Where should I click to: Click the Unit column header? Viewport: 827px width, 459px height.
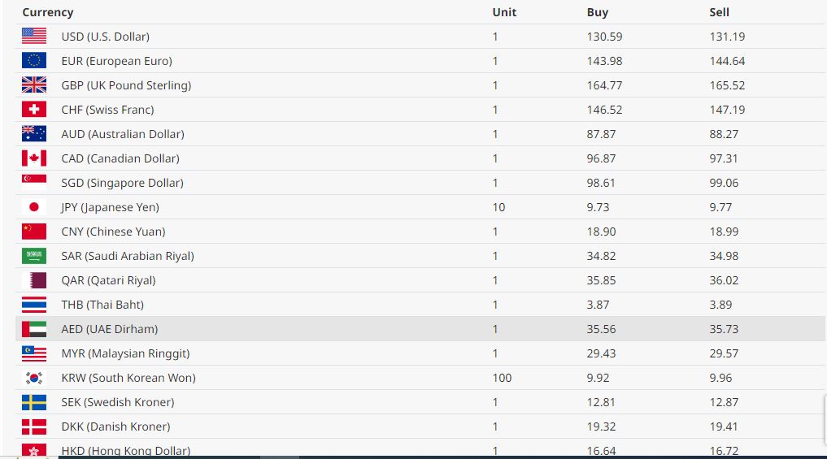[x=504, y=12]
